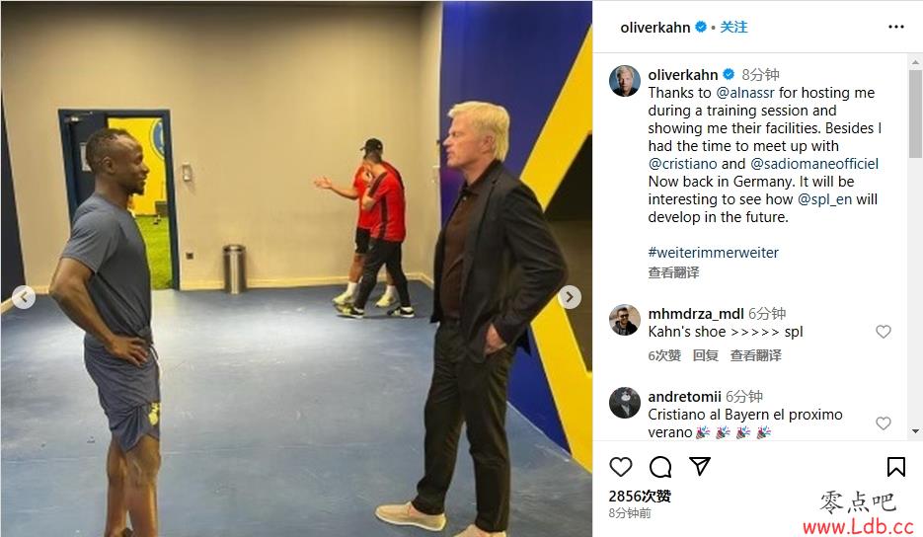923x537 pixels.
Task: Translate mhmdrza_mdl's comment with 查看翻译
Action: [x=756, y=355]
